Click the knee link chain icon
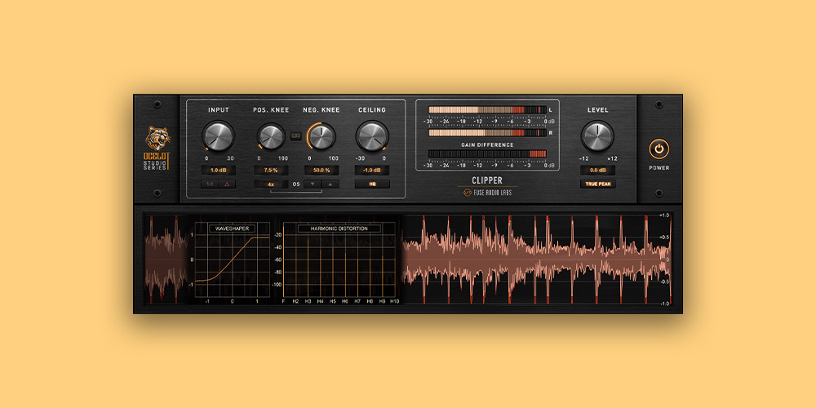The height and width of the screenshot is (408, 816). pyautogui.click(x=295, y=136)
